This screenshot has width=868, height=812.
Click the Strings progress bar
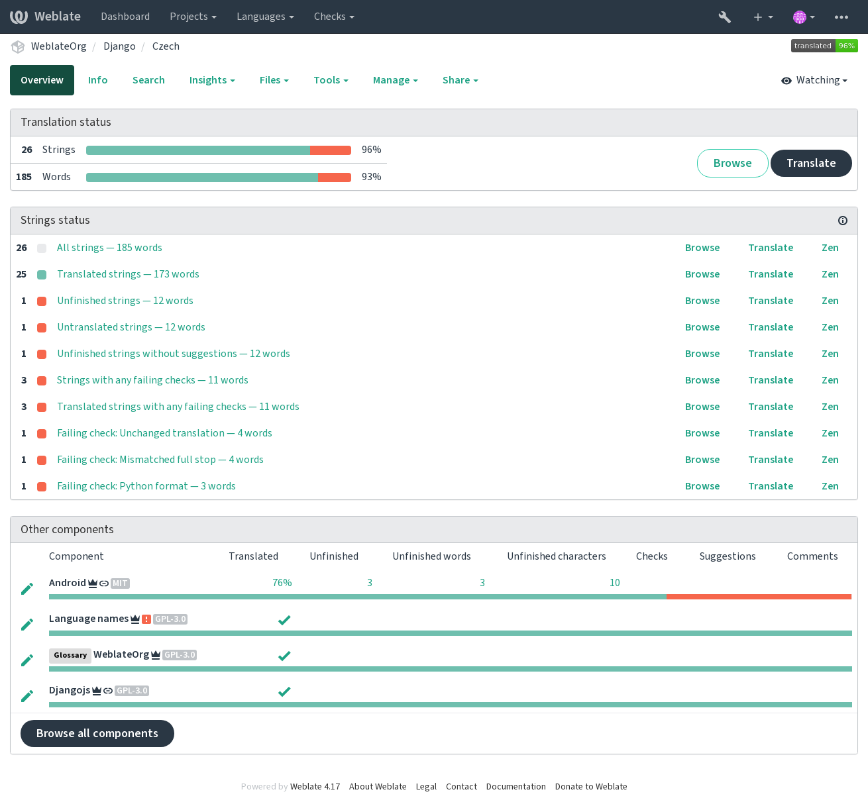point(219,150)
